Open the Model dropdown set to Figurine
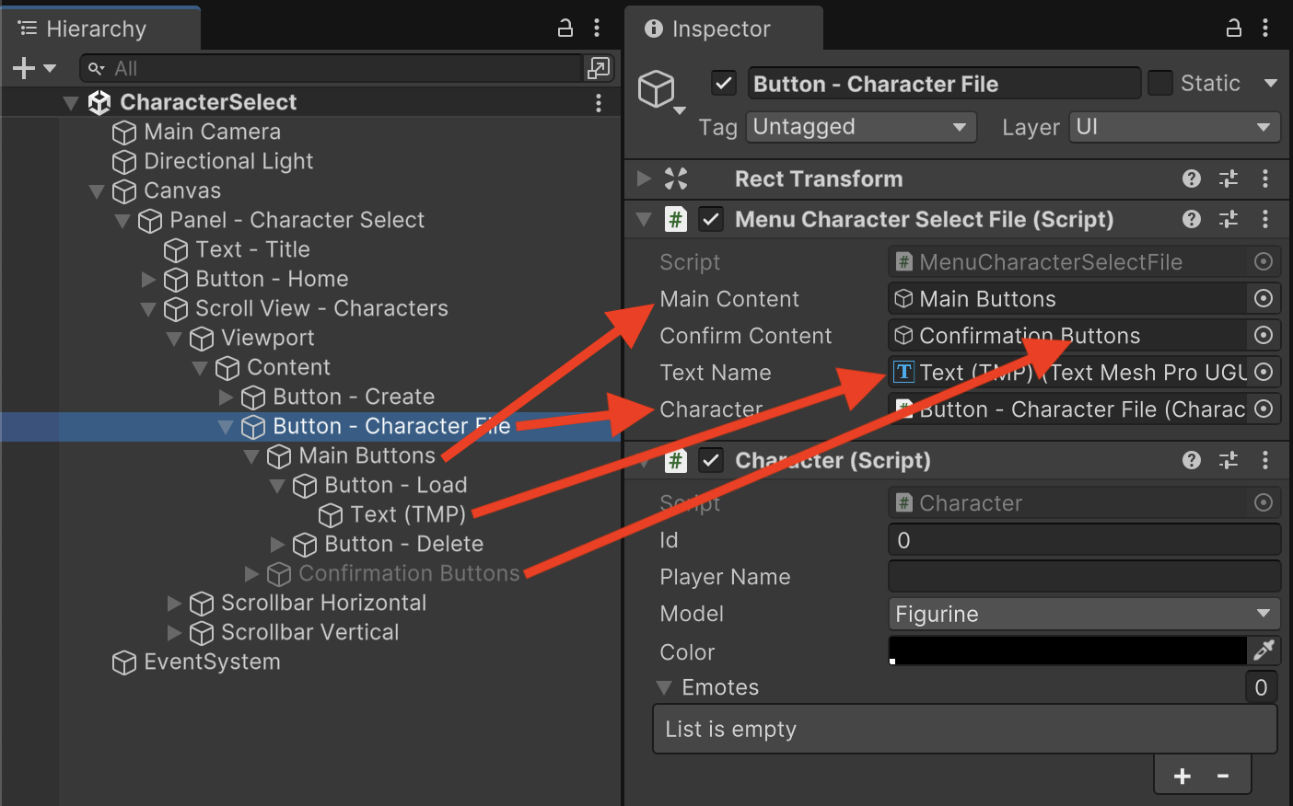This screenshot has height=806, width=1293. (1083, 614)
